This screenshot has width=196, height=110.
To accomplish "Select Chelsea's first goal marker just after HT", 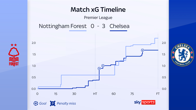I will coord(99,68).
